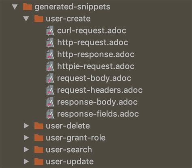
Task: Expand the user-delete folder arrow
Action: [26, 126]
